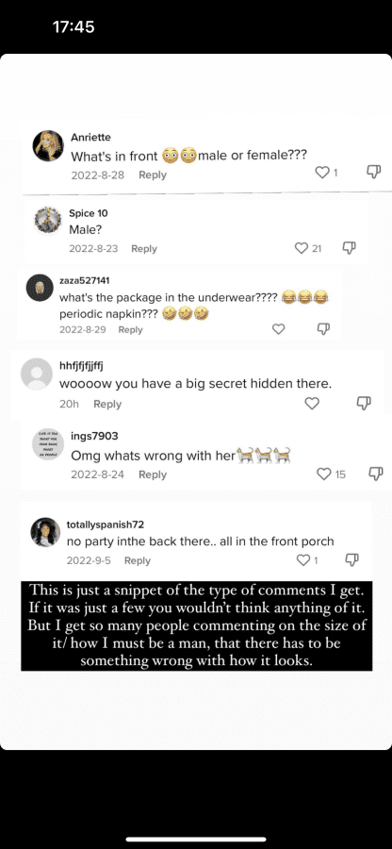The height and width of the screenshot is (849, 392).
Task: Dislike the Spice 10 comment
Action: [350, 247]
